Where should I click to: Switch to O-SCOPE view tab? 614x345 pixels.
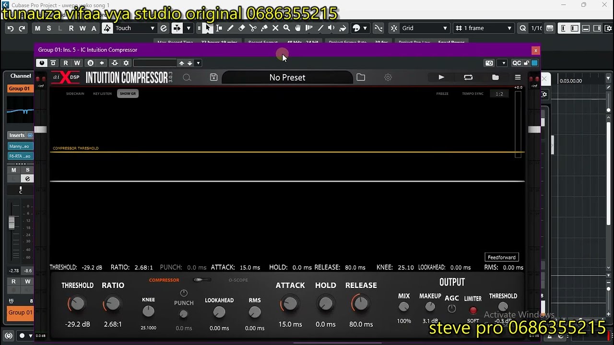click(x=238, y=280)
